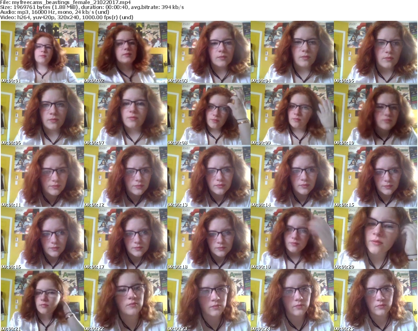This screenshot has width=418, height=331.
Task: Click the 00:00:13 frame thumbnail
Action: pyautogui.click(x=209, y=176)
